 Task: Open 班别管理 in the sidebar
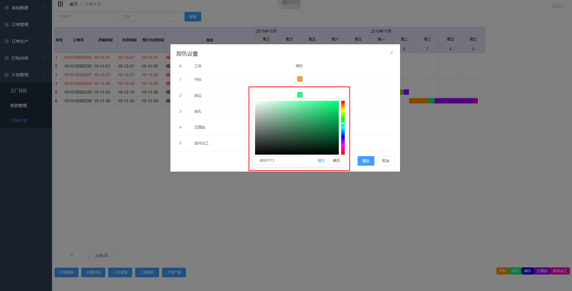point(19,106)
